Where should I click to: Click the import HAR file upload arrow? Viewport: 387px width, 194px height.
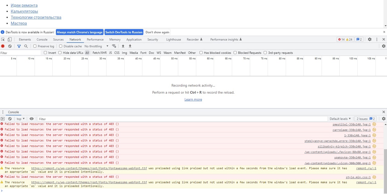point(123,46)
